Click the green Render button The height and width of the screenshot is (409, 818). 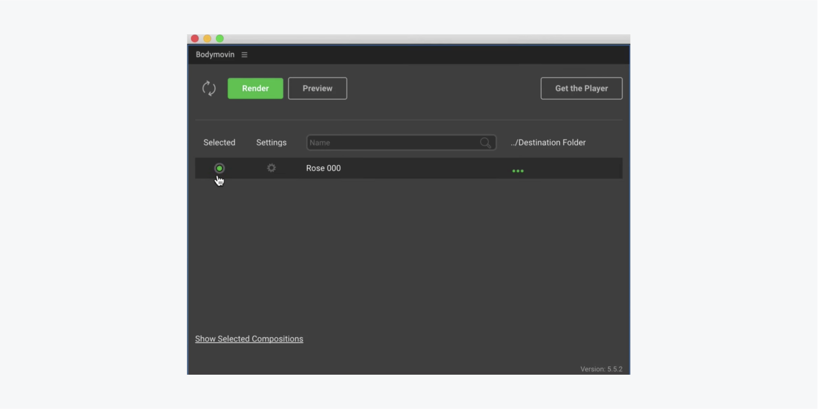256,88
